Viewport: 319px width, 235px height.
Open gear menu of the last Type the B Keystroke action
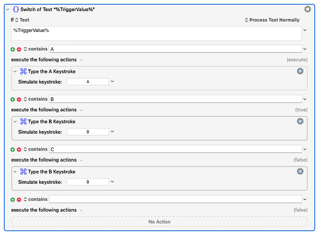click(x=300, y=171)
